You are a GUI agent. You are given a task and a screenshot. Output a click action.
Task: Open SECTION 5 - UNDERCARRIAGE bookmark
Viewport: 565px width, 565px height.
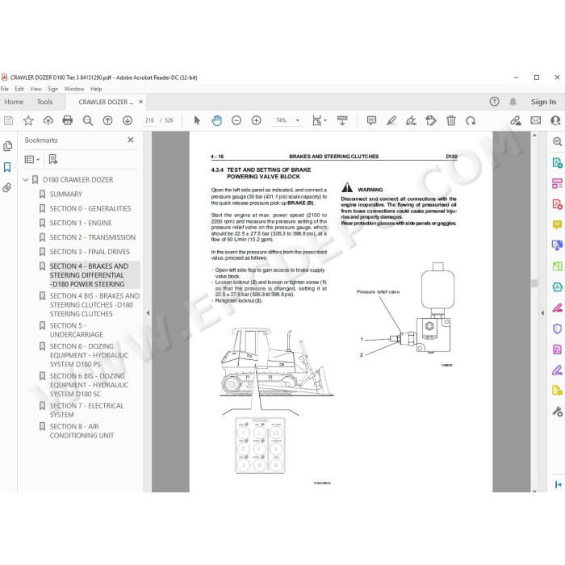[77, 330]
